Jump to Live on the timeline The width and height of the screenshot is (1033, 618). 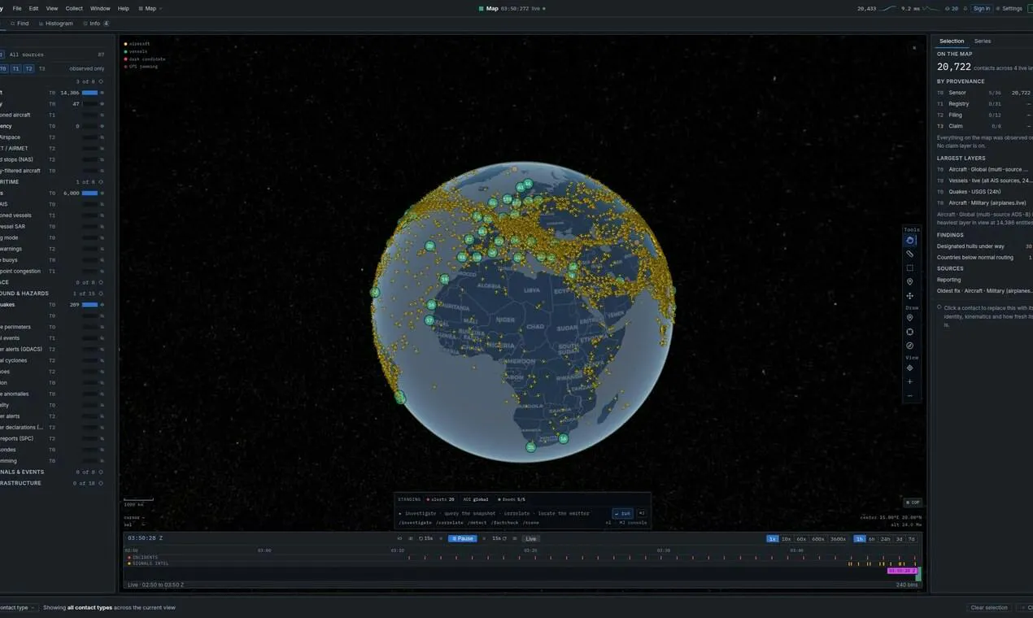click(530, 538)
